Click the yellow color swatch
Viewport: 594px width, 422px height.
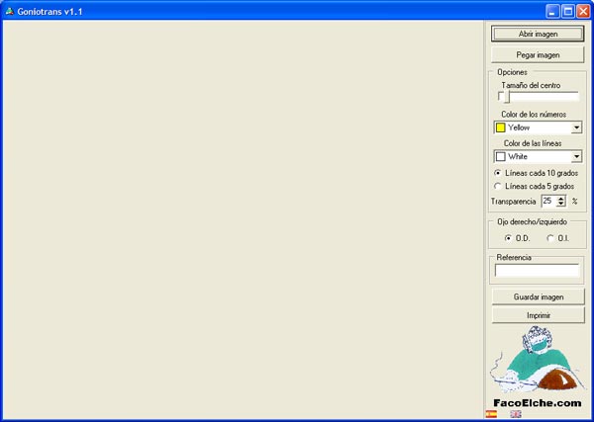pos(501,127)
